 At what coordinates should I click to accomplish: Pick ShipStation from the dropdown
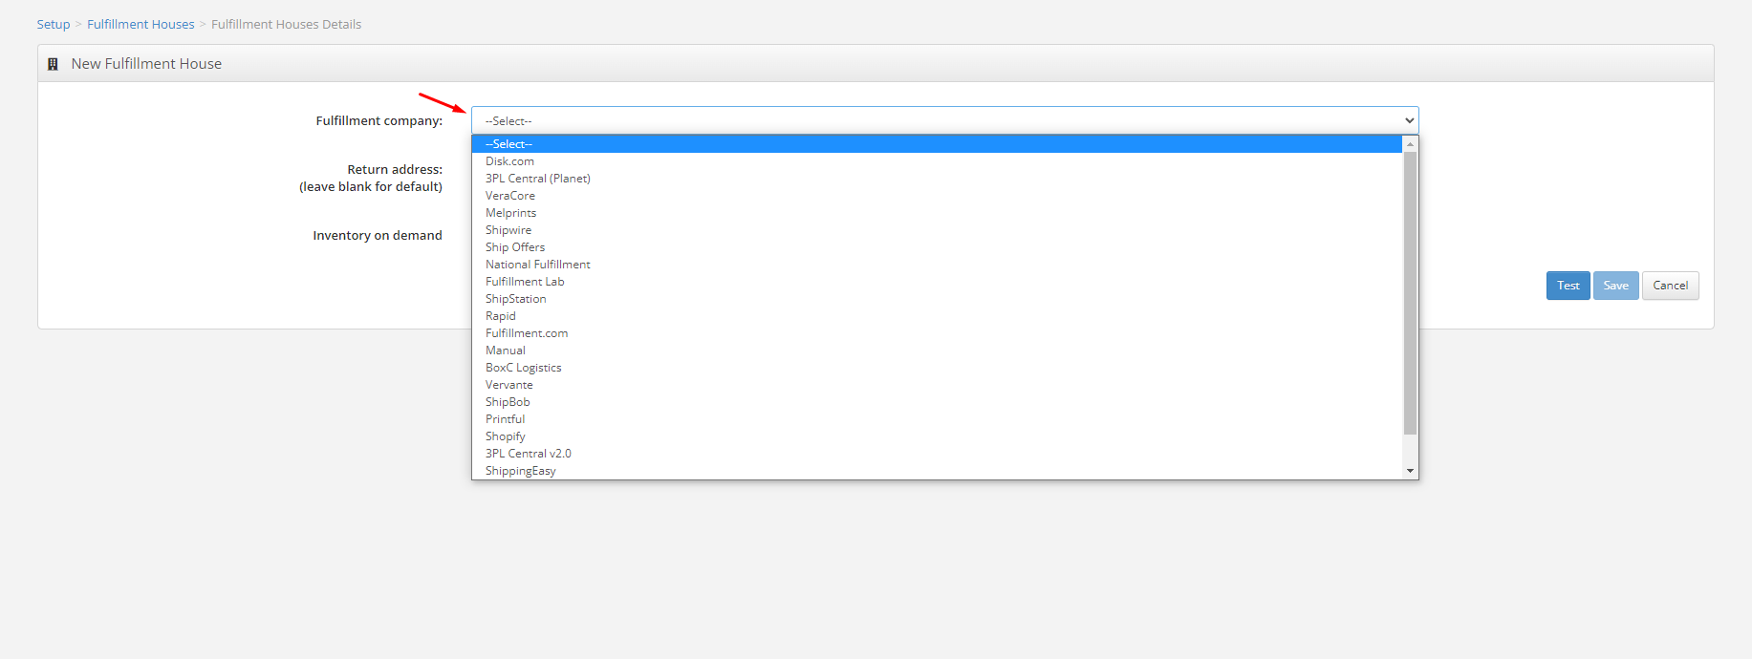click(x=937, y=299)
